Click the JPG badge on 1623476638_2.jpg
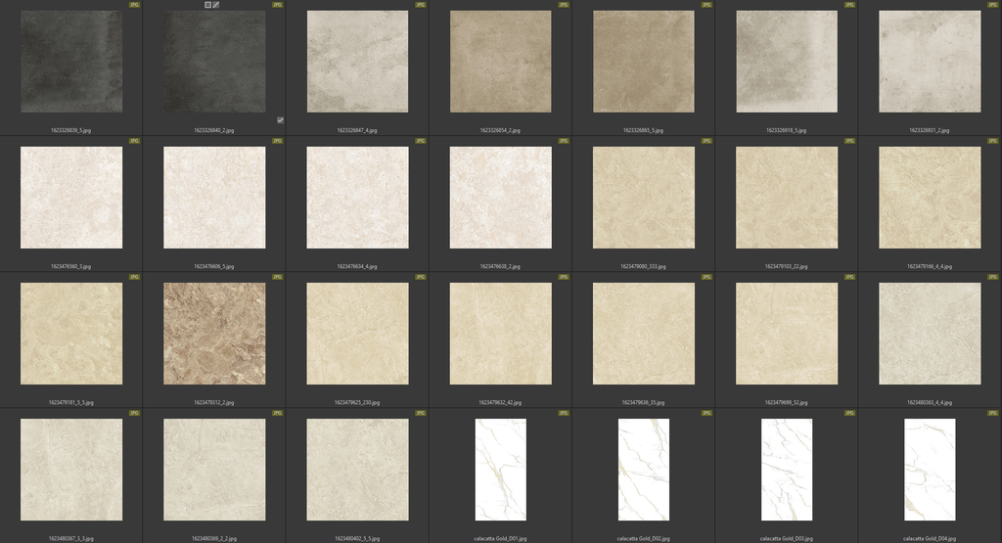This screenshot has width=1002, height=543. coord(563,141)
